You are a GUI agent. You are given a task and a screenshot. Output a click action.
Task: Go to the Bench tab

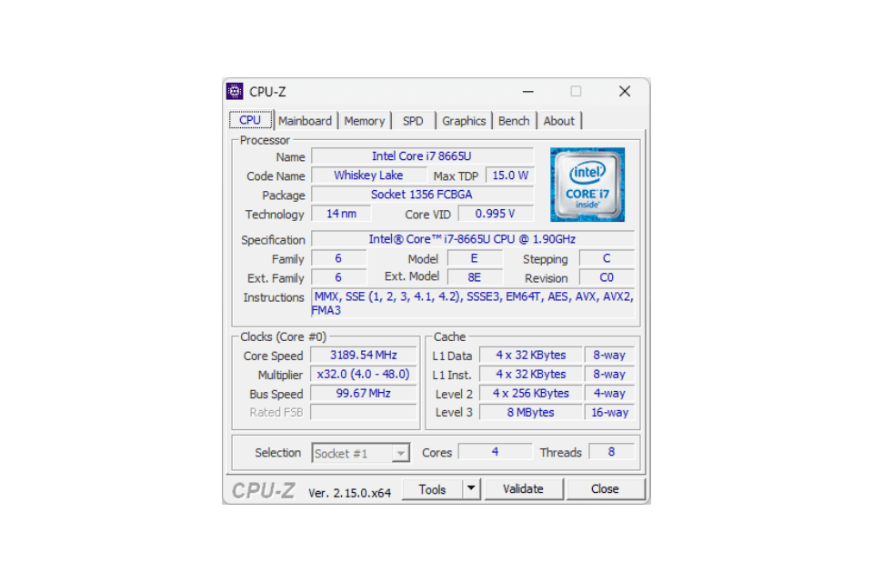[x=514, y=121]
